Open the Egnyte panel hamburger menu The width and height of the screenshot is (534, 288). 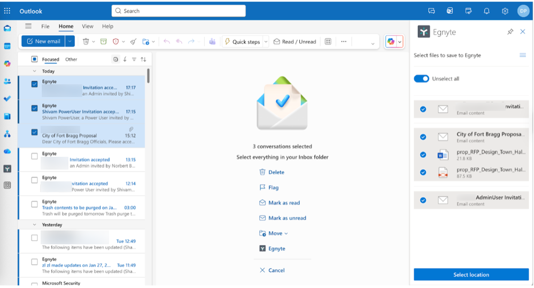pos(523,55)
